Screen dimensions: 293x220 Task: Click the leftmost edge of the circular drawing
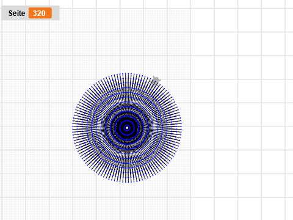pos(73,127)
